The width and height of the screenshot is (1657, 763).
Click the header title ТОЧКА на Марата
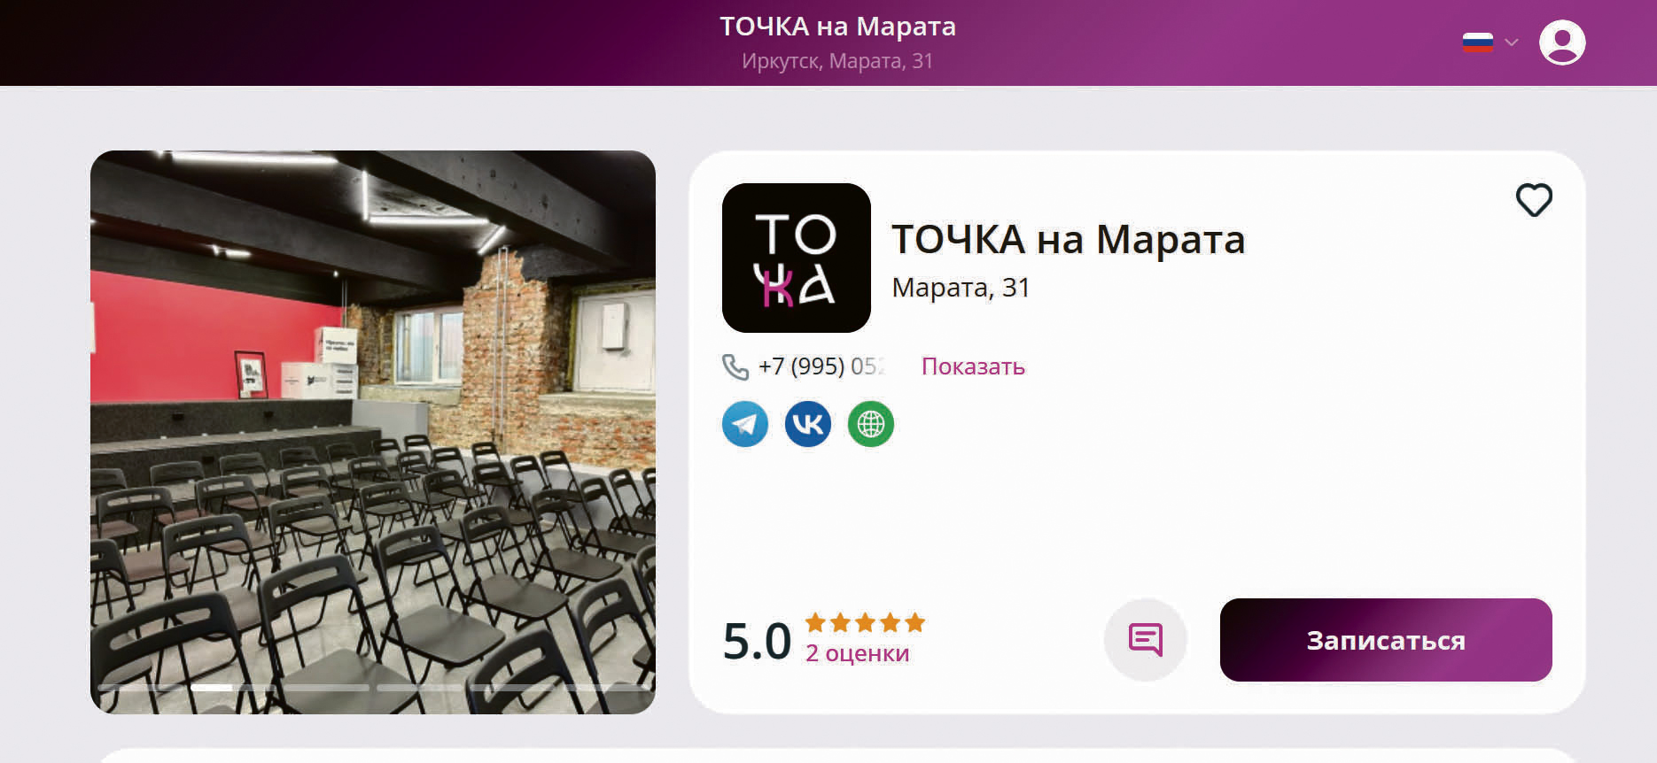pos(837,27)
